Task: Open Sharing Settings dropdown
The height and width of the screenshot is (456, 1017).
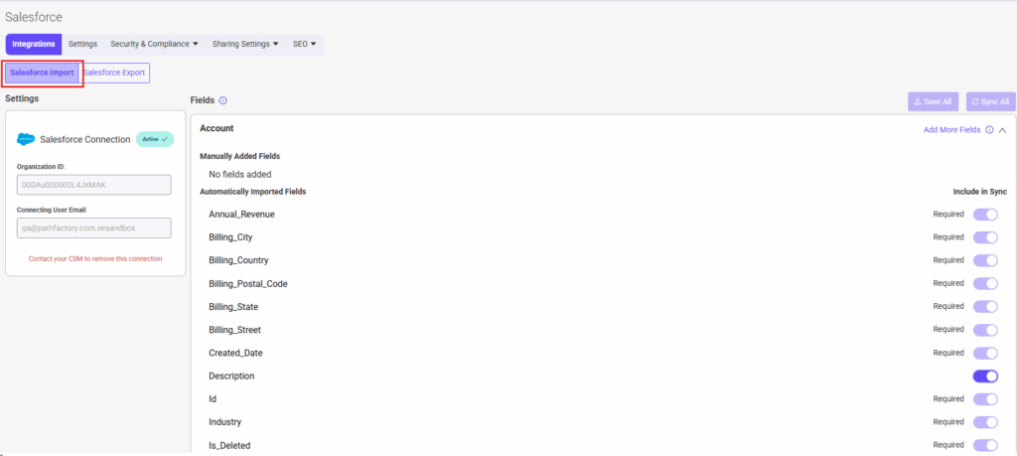Action: [245, 44]
